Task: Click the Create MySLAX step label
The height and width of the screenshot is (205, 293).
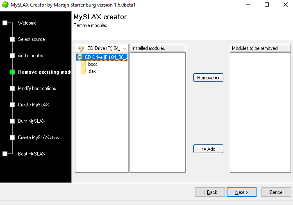Action: [34, 105]
